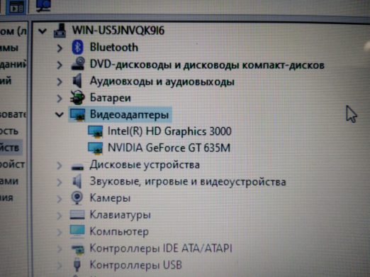Click the Батареи battery icon
Viewport: 370px width, 277px height.
77,97
